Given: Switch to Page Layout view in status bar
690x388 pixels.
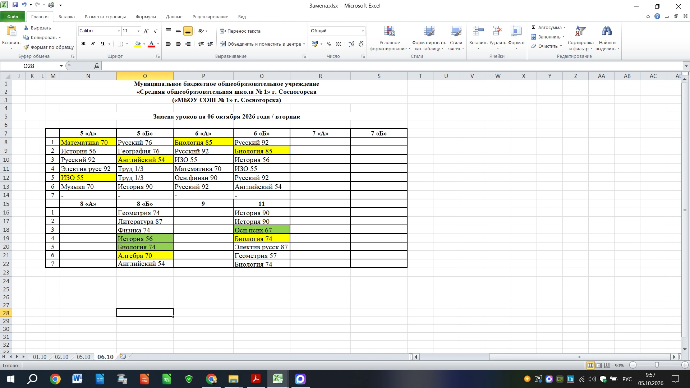Looking at the screenshot, I should point(599,365).
